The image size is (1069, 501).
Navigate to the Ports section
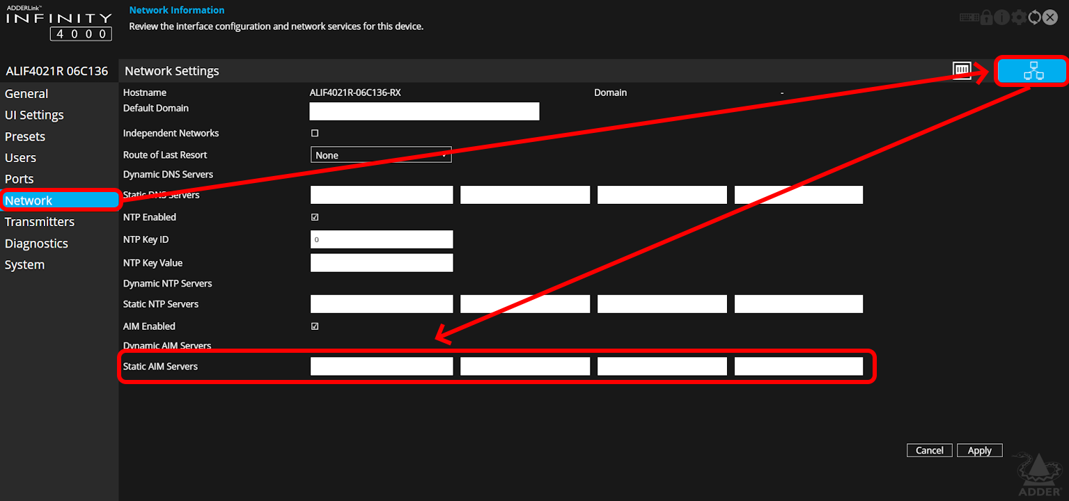[19, 179]
